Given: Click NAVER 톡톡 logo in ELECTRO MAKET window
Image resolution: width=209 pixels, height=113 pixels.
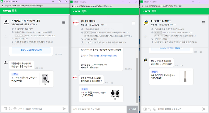Looking at the screenshot, I should [150, 11].
